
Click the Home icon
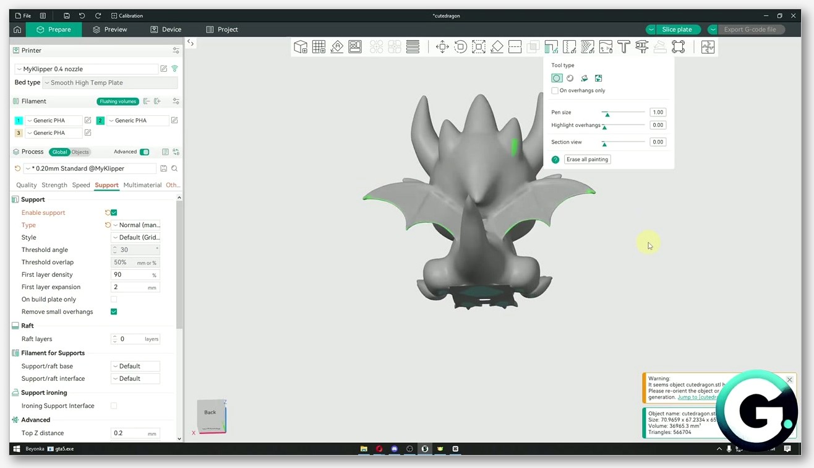click(x=17, y=30)
